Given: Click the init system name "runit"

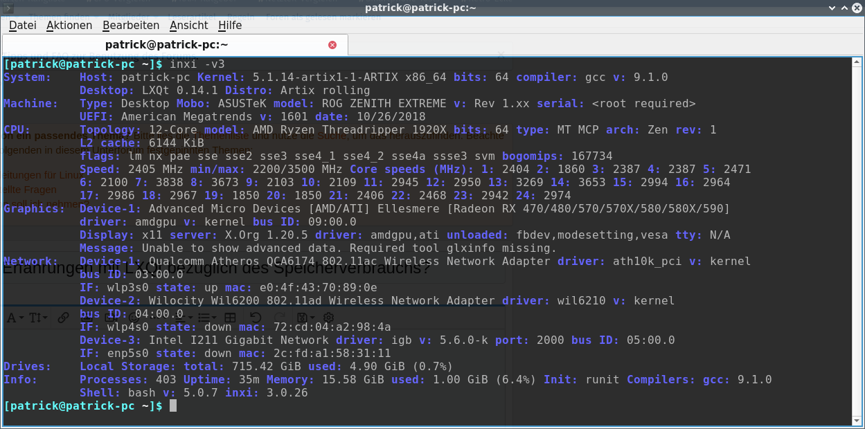Looking at the screenshot, I should click(603, 379).
